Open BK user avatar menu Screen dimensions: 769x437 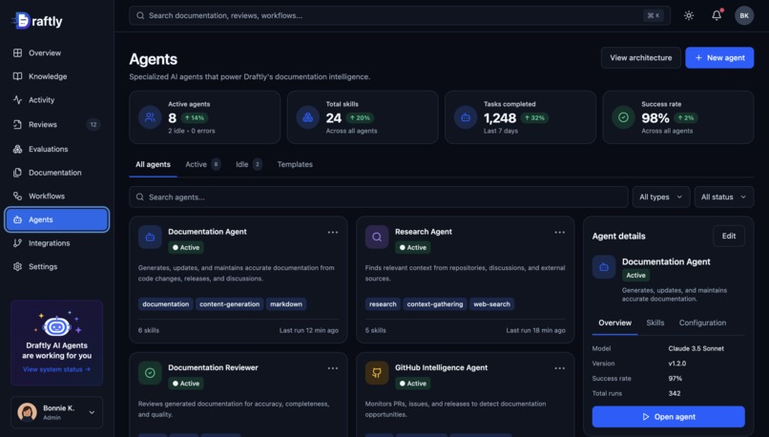[x=744, y=15]
